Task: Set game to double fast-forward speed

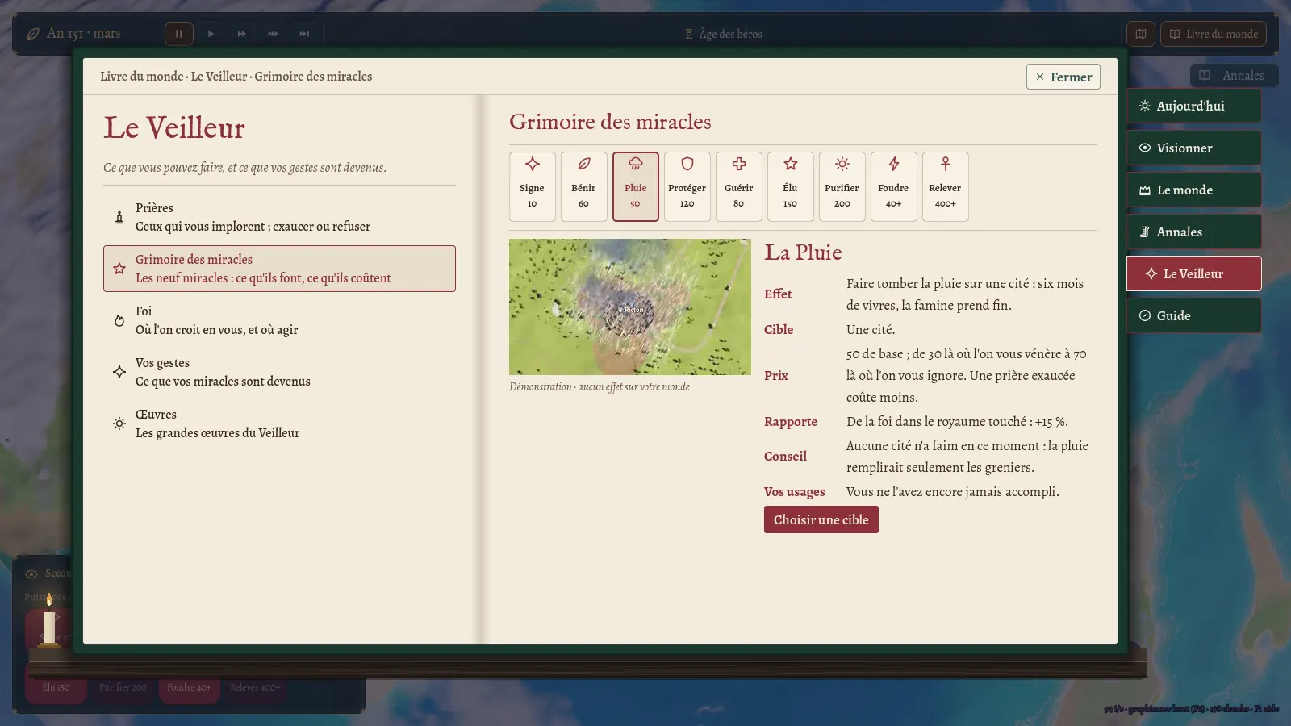Action: pyautogui.click(x=241, y=34)
